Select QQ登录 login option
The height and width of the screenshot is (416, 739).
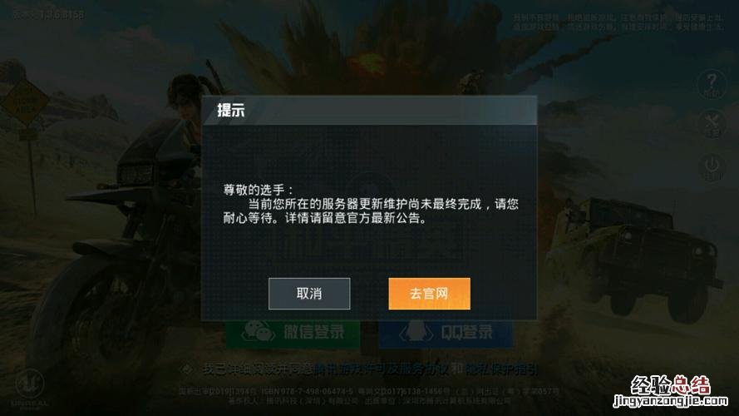click(x=446, y=333)
